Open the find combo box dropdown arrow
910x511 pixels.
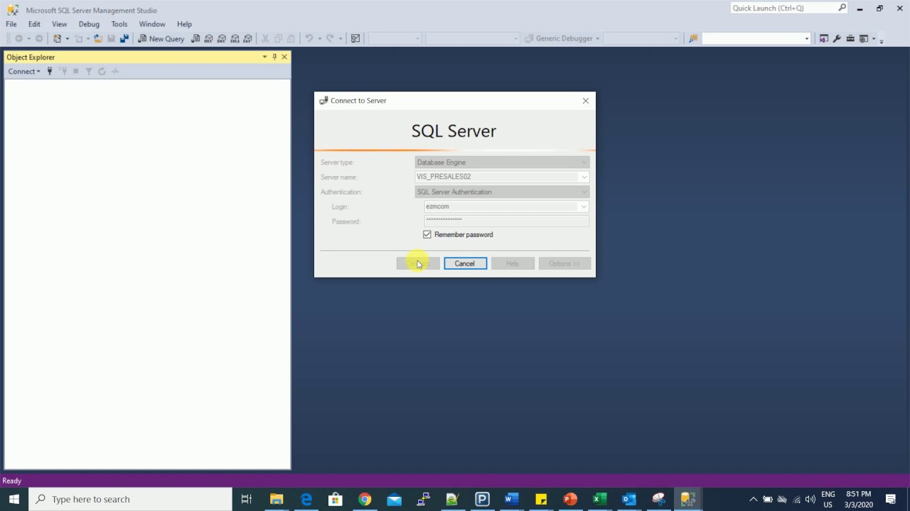(806, 38)
